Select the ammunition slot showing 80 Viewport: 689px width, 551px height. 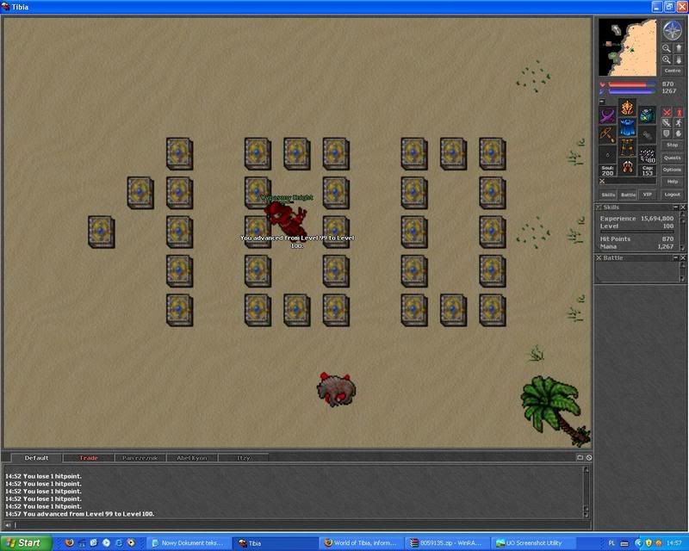coord(647,155)
